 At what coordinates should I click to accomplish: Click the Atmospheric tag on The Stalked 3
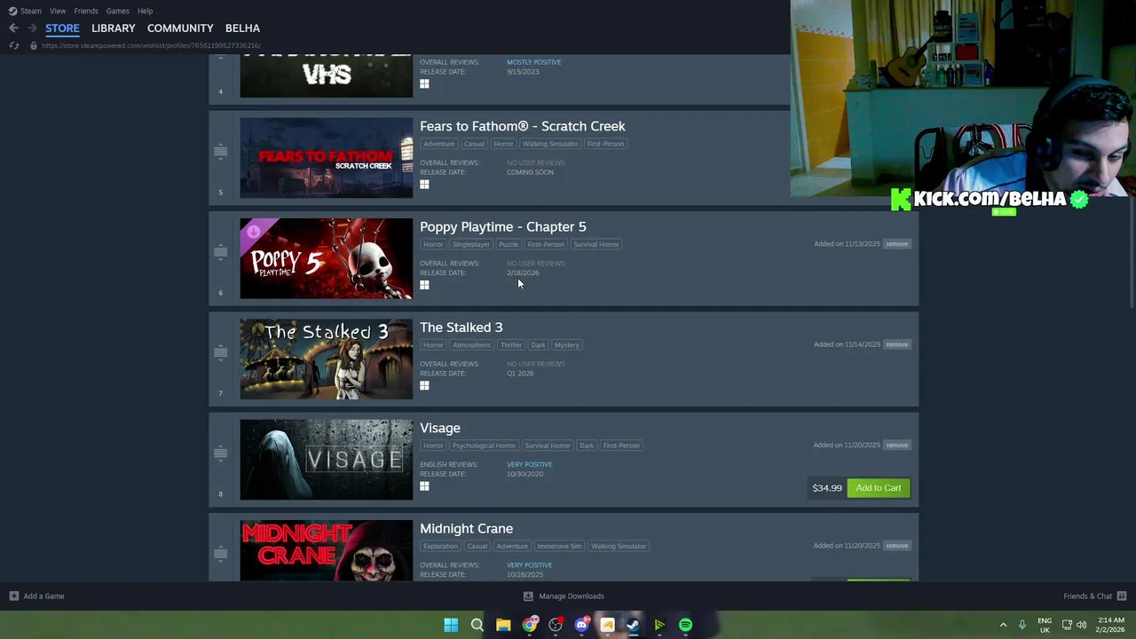[470, 344]
